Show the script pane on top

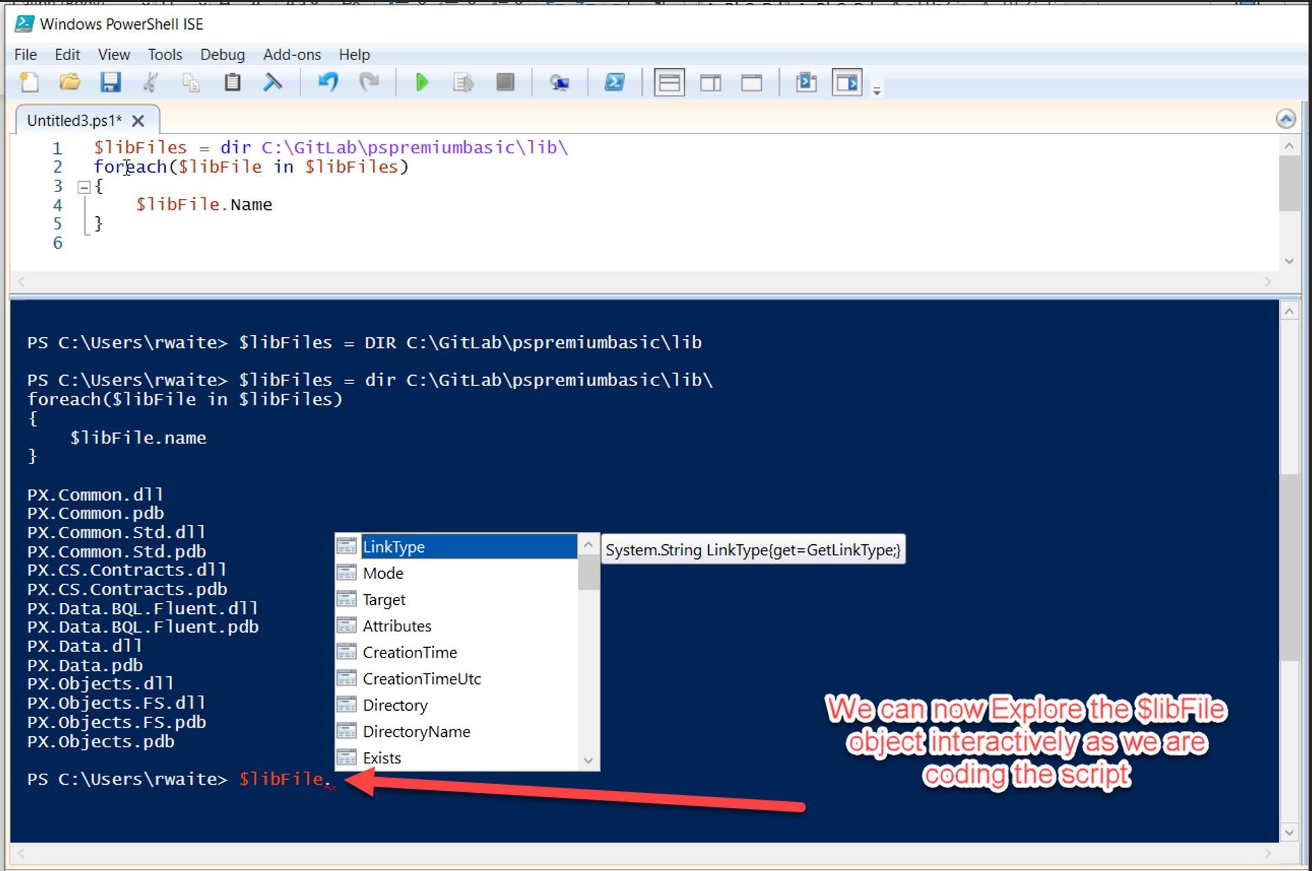pos(669,82)
